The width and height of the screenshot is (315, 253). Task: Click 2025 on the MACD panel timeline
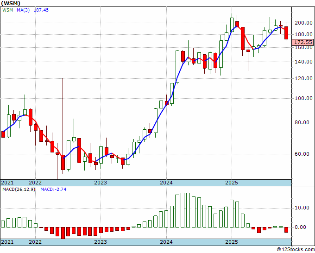[232, 242]
